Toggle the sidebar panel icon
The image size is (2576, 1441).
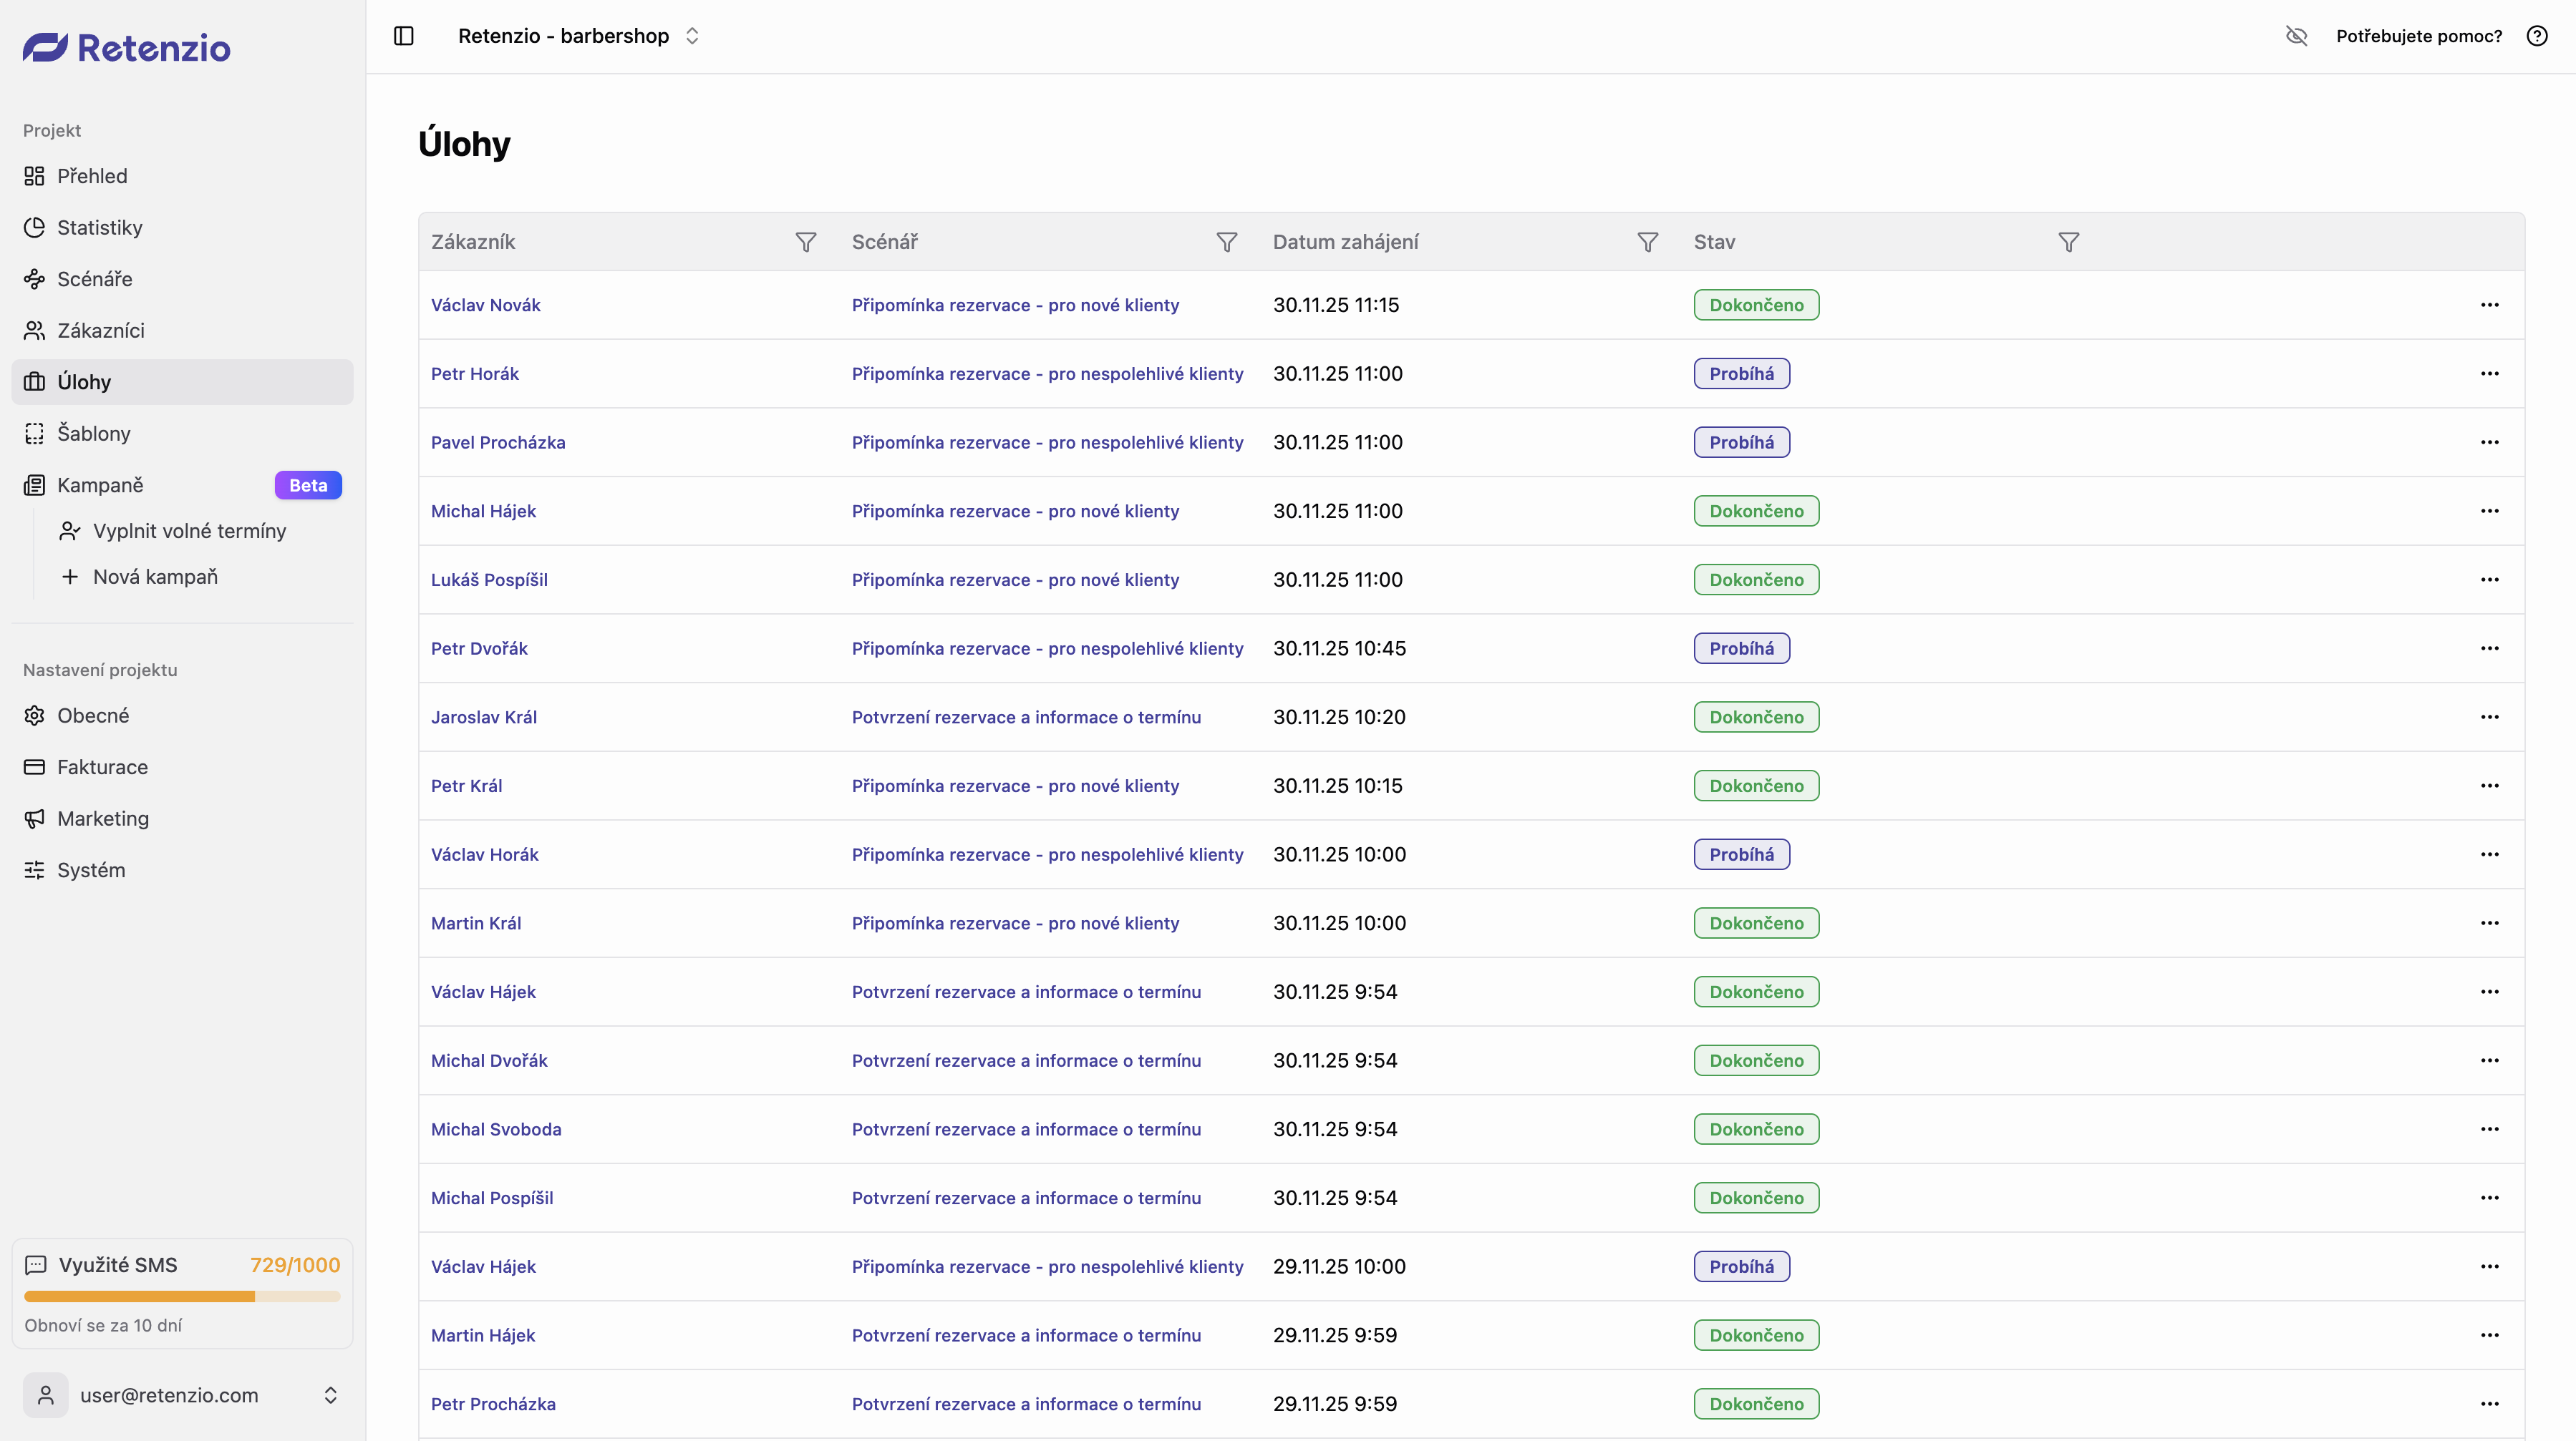404,36
